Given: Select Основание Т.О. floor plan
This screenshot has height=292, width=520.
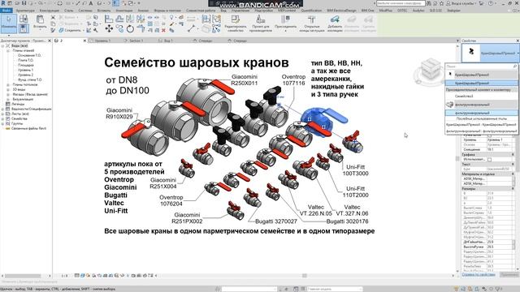Looking at the screenshot, I should (x=29, y=55).
